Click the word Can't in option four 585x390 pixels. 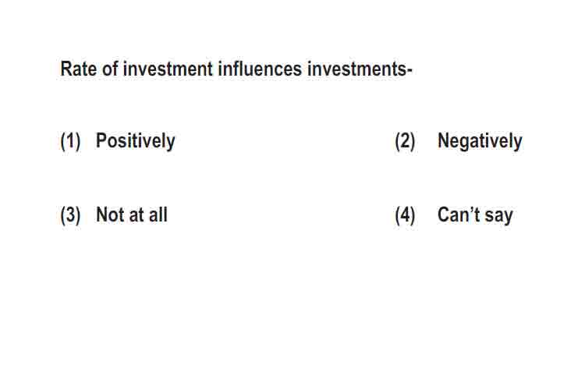459,214
